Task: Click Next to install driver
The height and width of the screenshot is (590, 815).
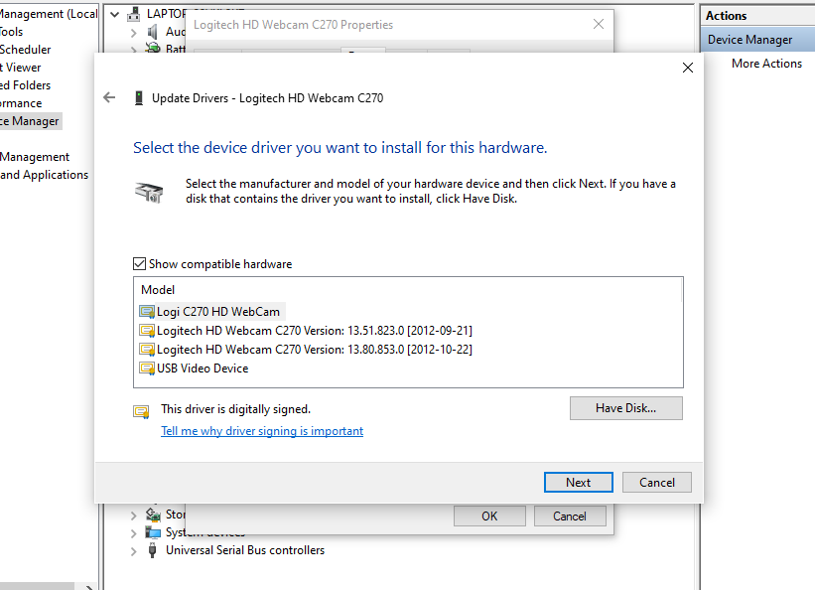Action: click(x=578, y=483)
